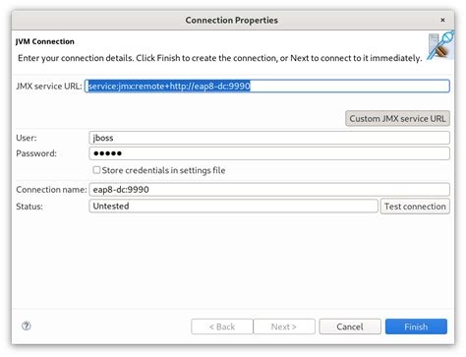Click the Store credentials in settings file label text
The height and width of the screenshot is (357, 466).
163,170
